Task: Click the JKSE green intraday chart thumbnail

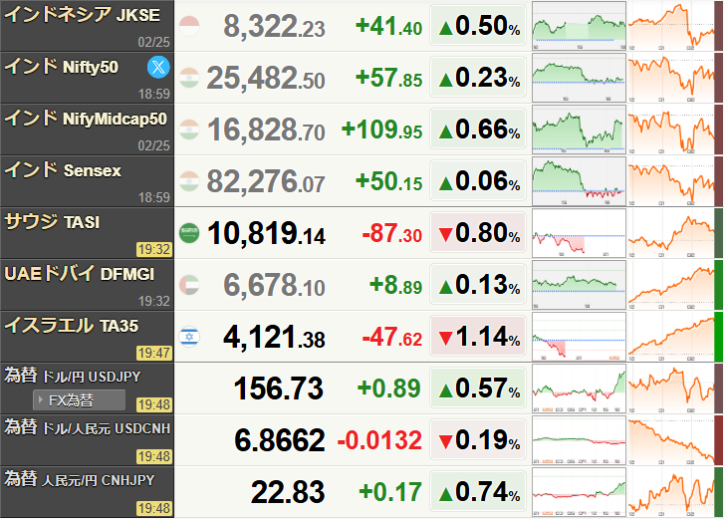Action: pyautogui.click(x=579, y=26)
